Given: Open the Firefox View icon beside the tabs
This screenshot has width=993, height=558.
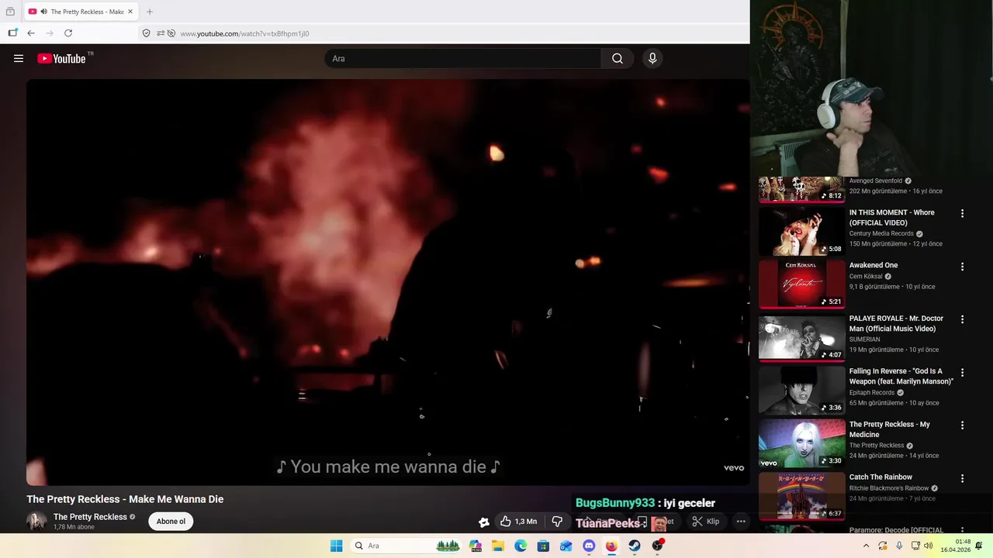Looking at the screenshot, I should 10,12.
